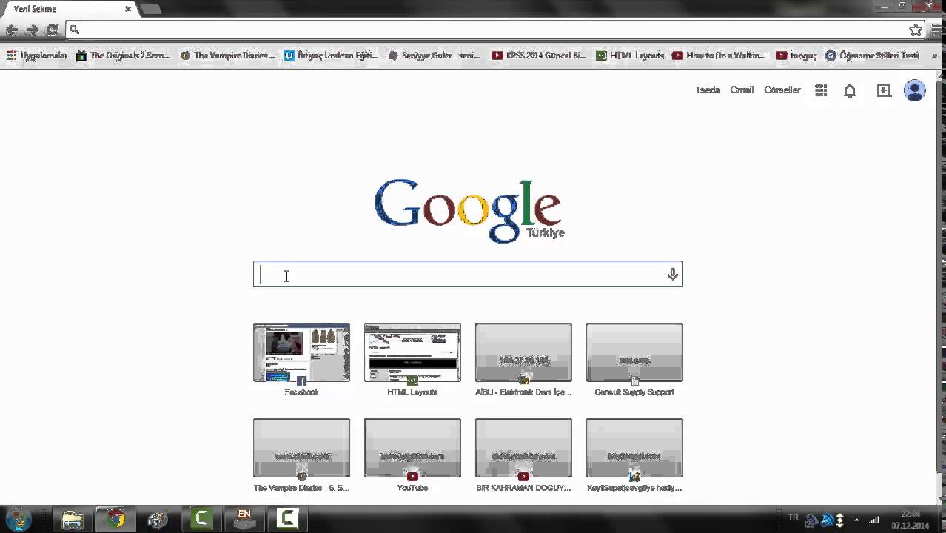Click the Chrome taskbar icon

[115, 520]
